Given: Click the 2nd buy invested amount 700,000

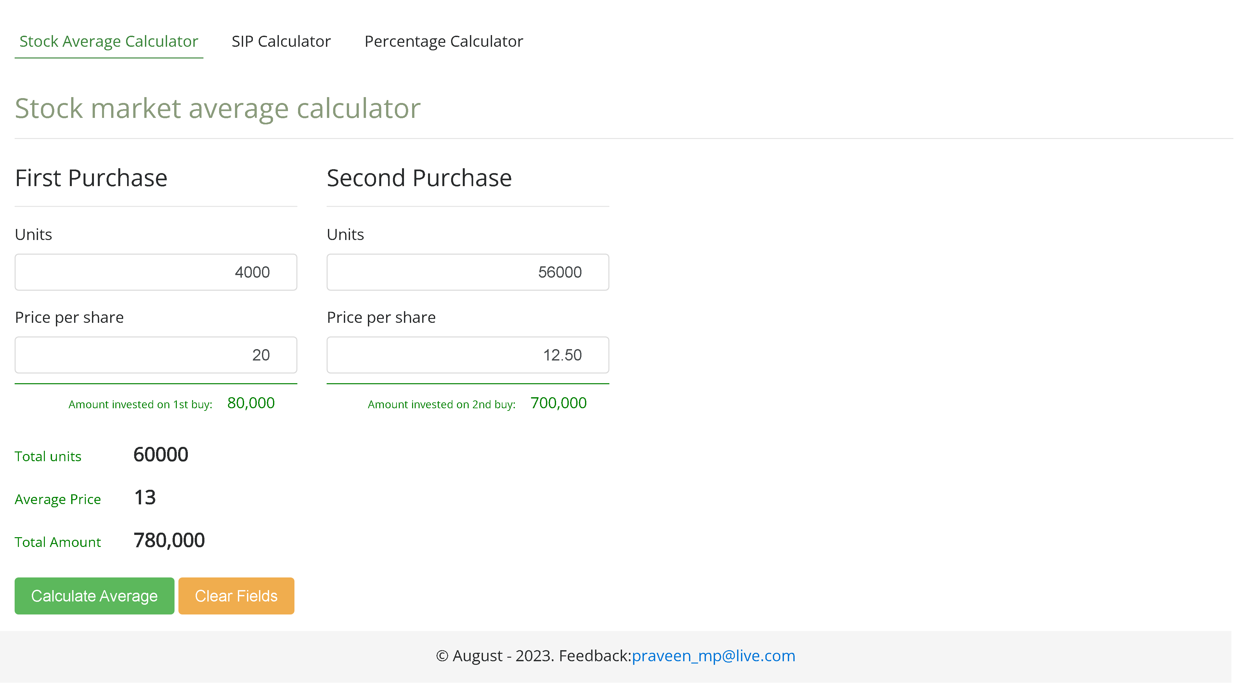Looking at the screenshot, I should click(x=558, y=403).
